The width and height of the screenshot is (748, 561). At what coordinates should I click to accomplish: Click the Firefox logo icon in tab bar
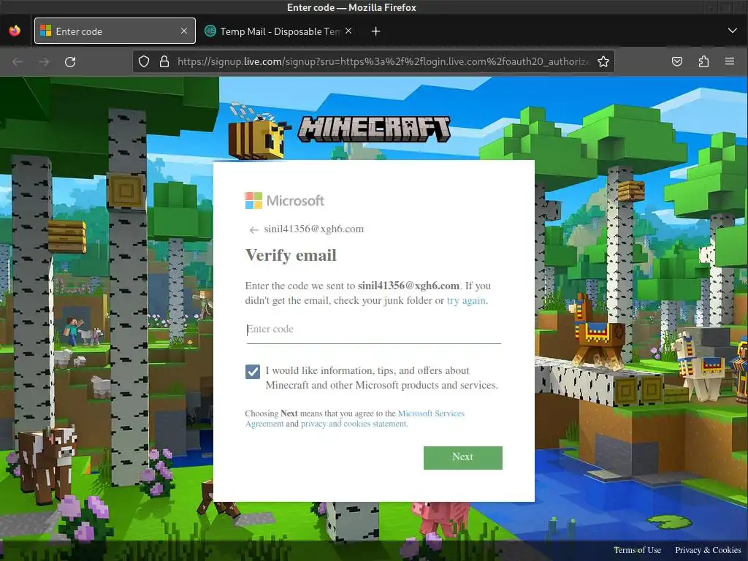15,31
